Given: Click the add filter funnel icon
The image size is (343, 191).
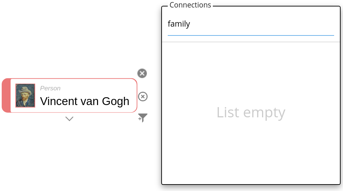Looking at the screenshot, I should tap(143, 118).
